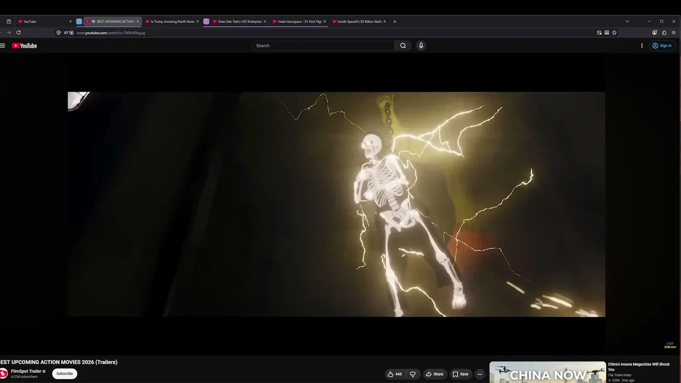Open the site permissions icon in address bar
This screenshot has height=383, width=681.
click(x=65, y=32)
